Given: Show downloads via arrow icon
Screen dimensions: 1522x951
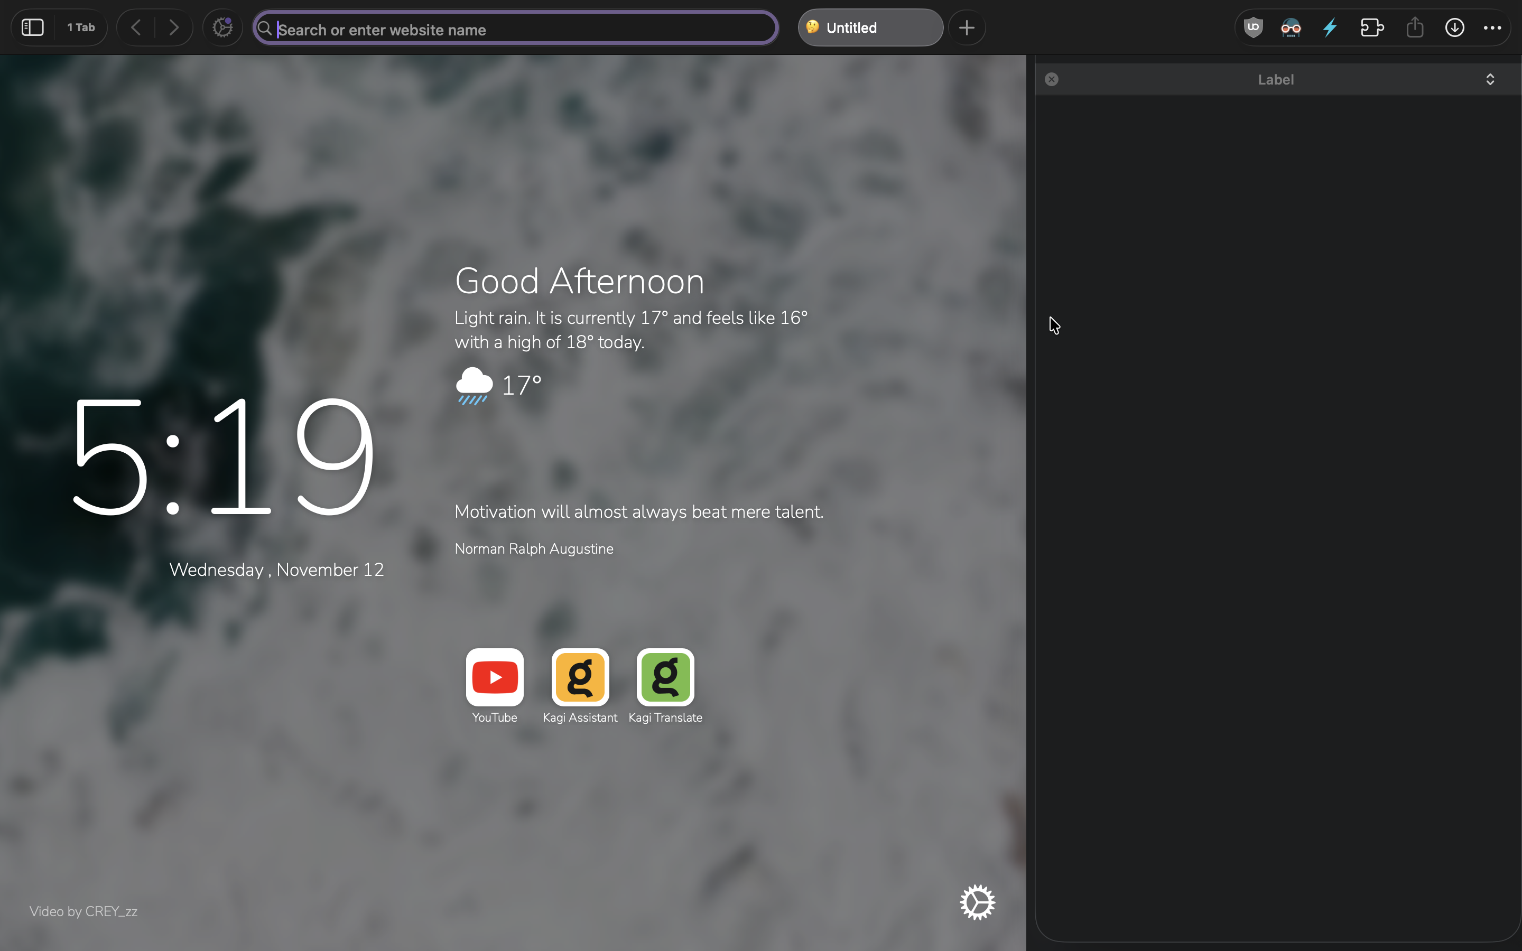Looking at the screenshot, I should tap(1455, 27).
